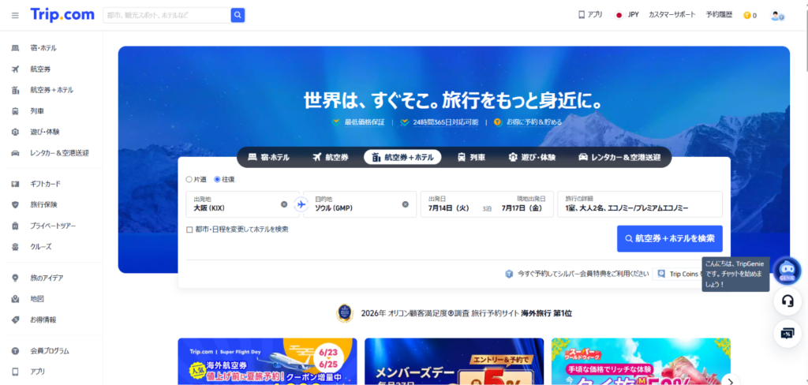
Task: Open the hamburger menu icon
Action: 15,16
